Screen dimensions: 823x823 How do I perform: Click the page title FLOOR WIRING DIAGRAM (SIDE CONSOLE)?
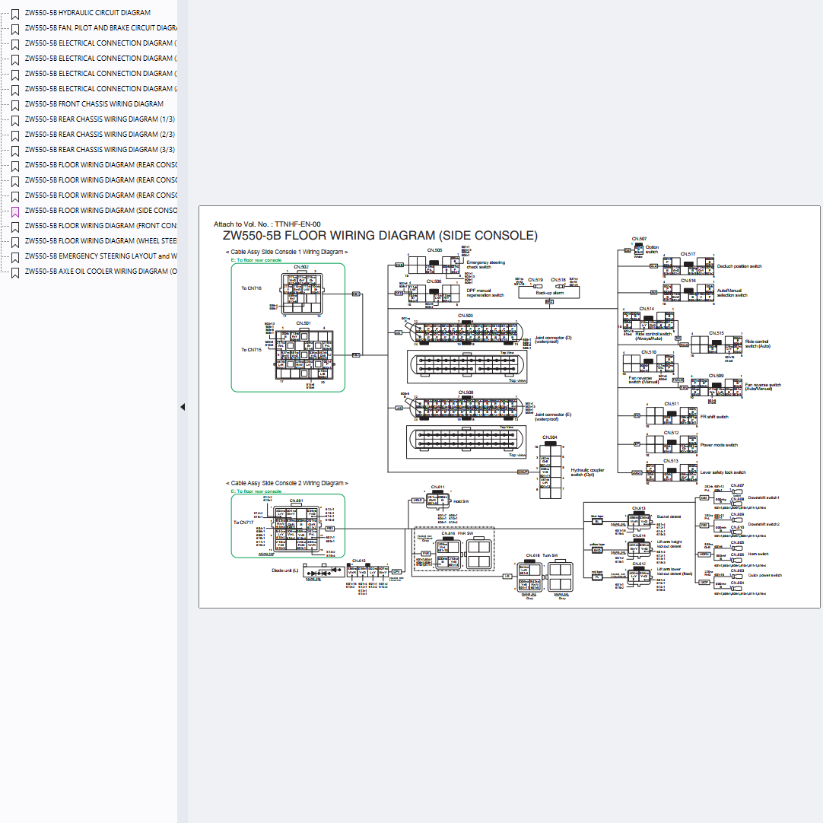point(380,236)
